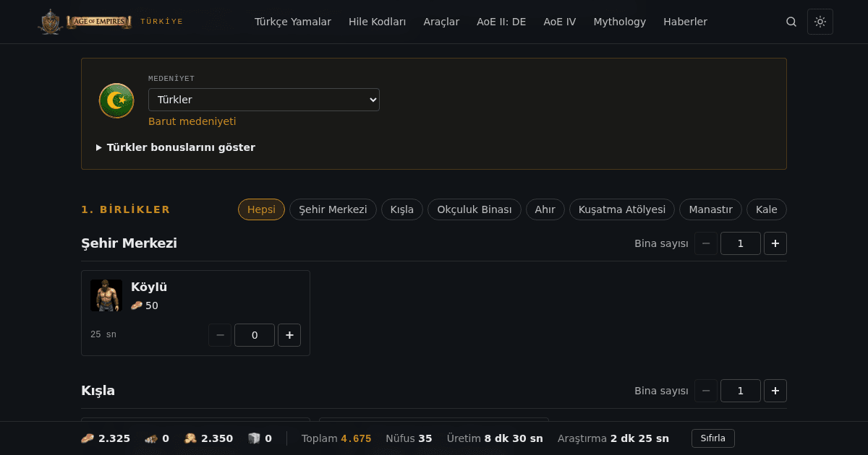This screenshot has height=455, width=868.
Task: Show only Kale units
Action: pos(767,209)
